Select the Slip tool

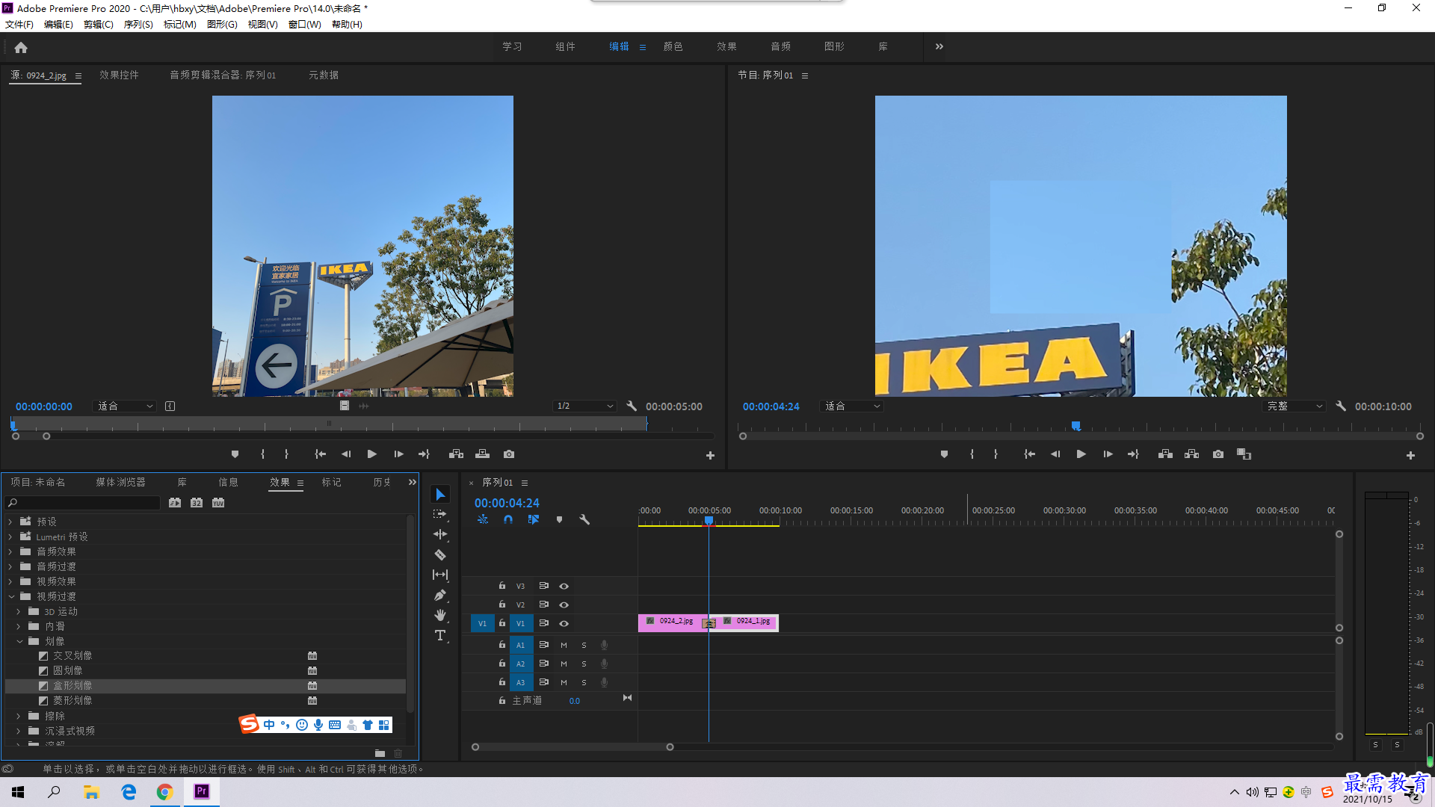(440, 575)
